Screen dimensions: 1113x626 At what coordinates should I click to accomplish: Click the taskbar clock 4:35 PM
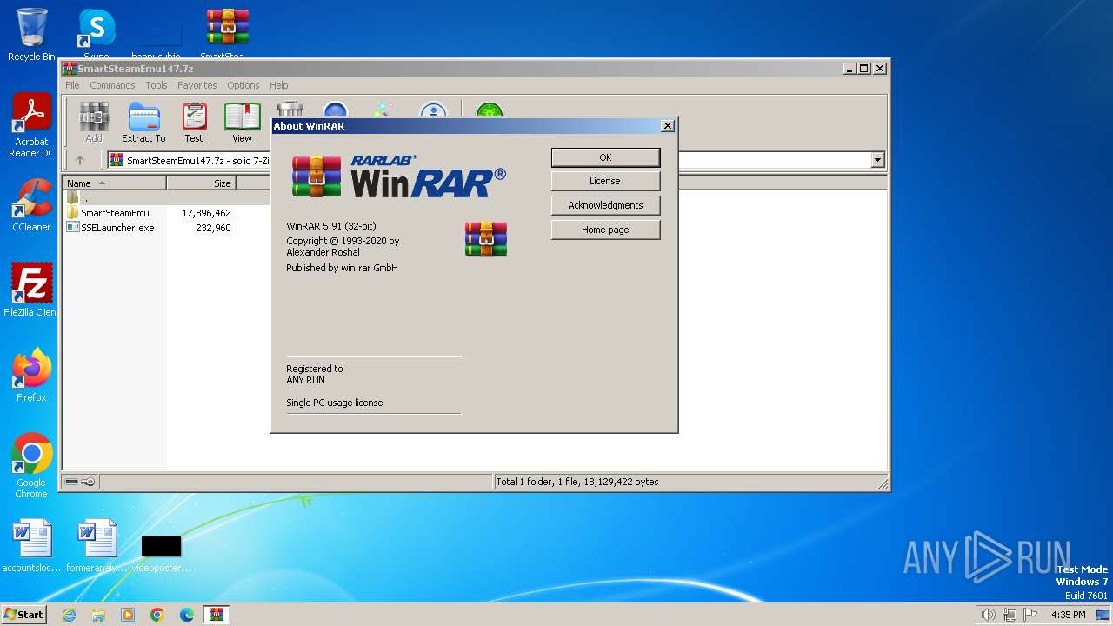point(1069,615)
